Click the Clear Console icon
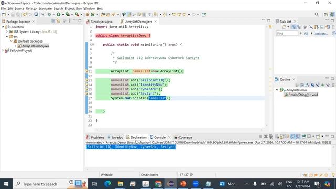 point(277,136)
